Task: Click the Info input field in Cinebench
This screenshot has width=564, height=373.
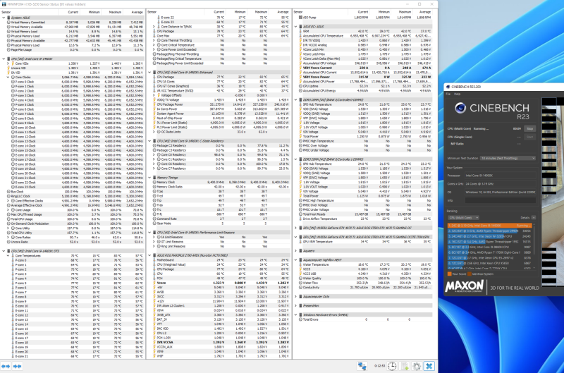Action: (x=500, y=200)
